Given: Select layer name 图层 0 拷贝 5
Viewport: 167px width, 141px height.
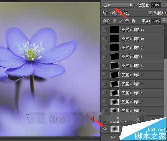Looking at the screenshot, I should (132, 84).
